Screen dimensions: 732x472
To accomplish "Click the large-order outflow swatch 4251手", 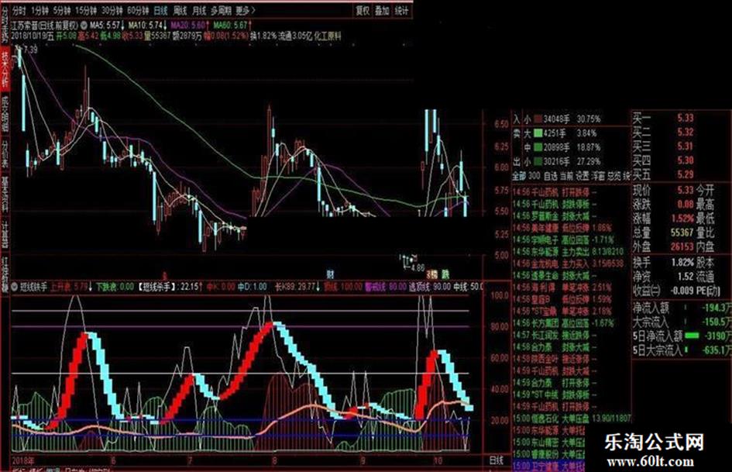I will tap(538, 133).
